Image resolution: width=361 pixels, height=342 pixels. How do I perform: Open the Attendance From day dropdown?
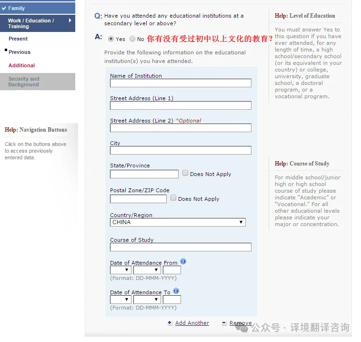pyautogui.click(x=120, y=270)
